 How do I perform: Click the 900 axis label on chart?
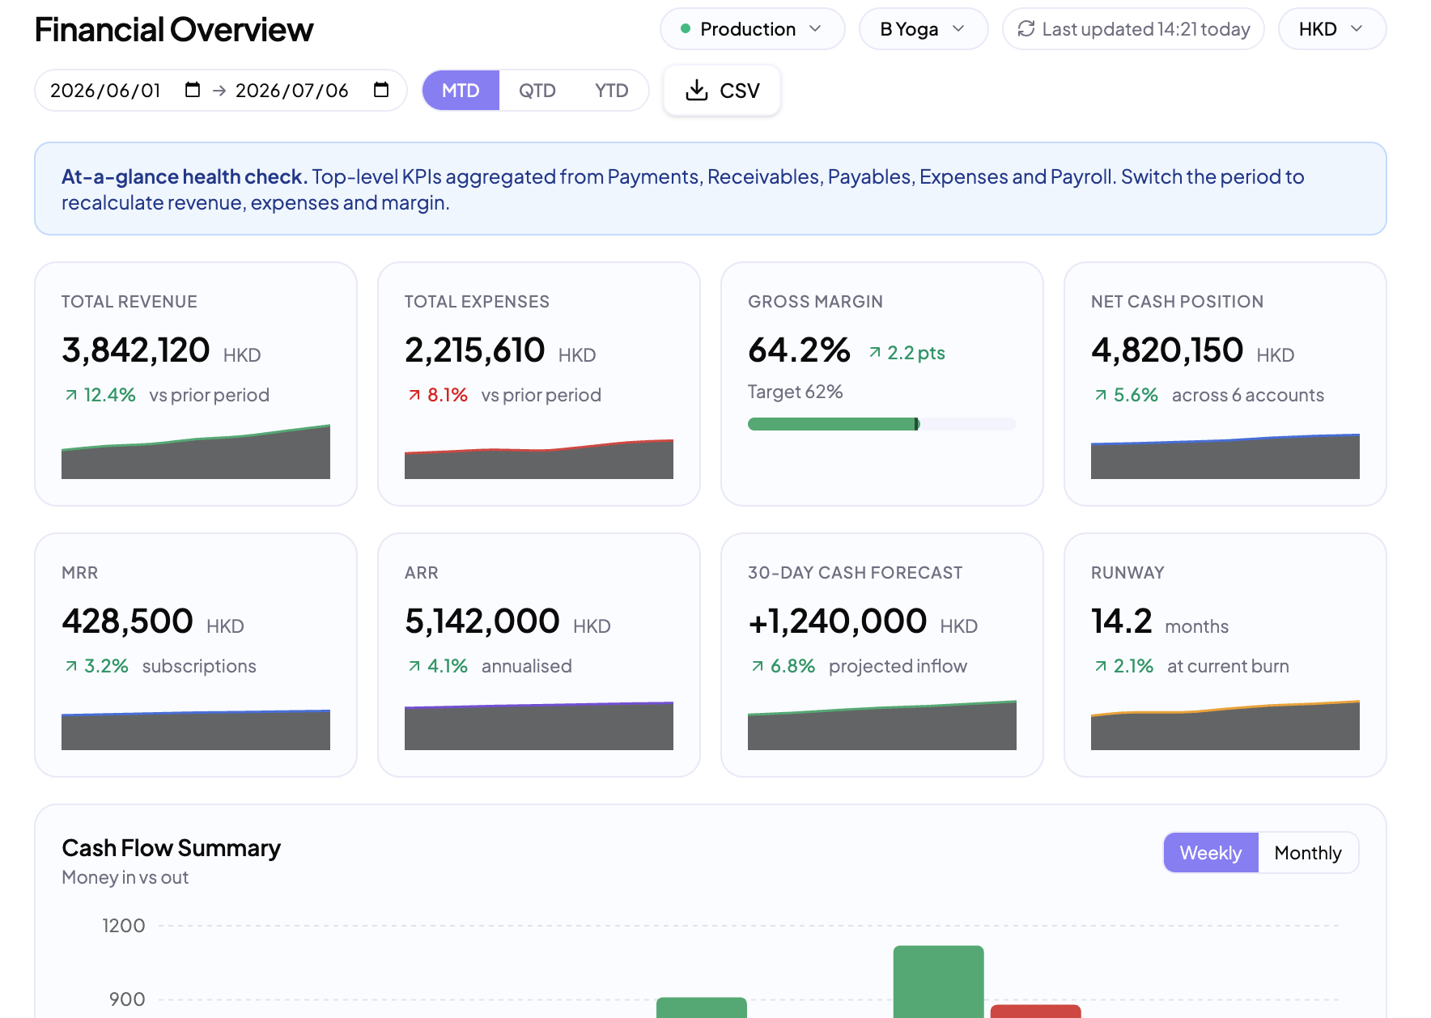[127, 999]
